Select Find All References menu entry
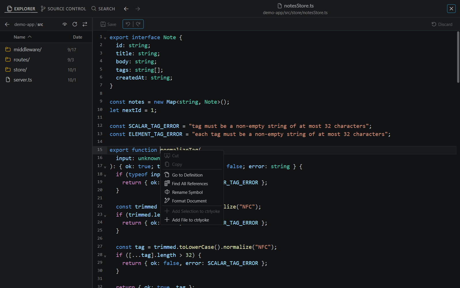 pos(192,183)
